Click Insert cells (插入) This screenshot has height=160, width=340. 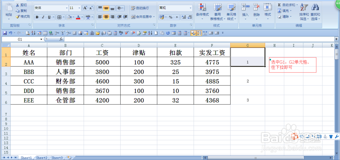coord(245,12)
